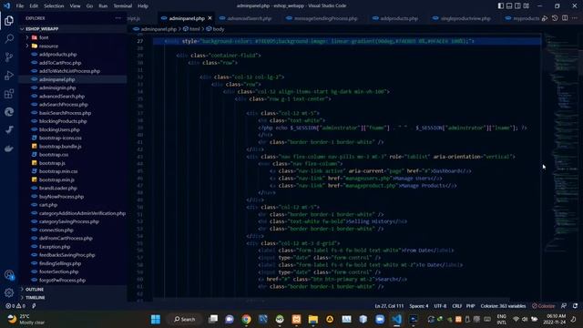Expand the TIMELINE section

[73, 298]
